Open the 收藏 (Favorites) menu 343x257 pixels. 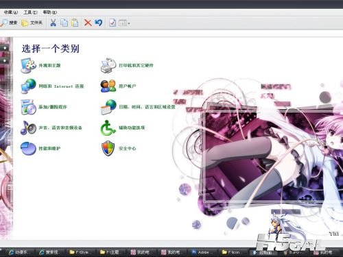point(10,12)
